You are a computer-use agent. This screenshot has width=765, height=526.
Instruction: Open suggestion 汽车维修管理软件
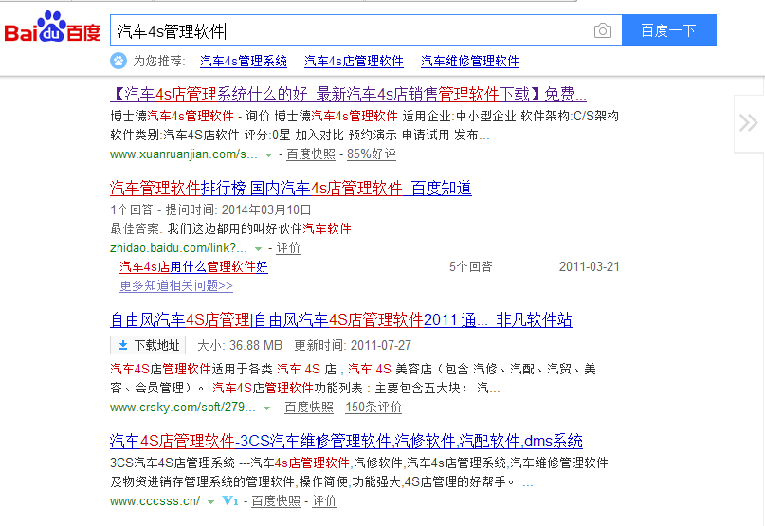pyautogui.click(x=470, y=61)
